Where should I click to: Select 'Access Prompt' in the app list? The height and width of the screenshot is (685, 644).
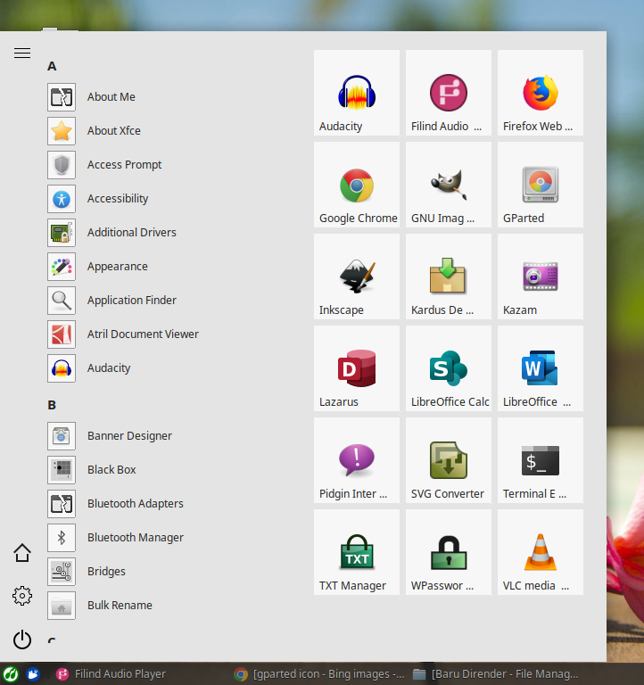[125, 165]
